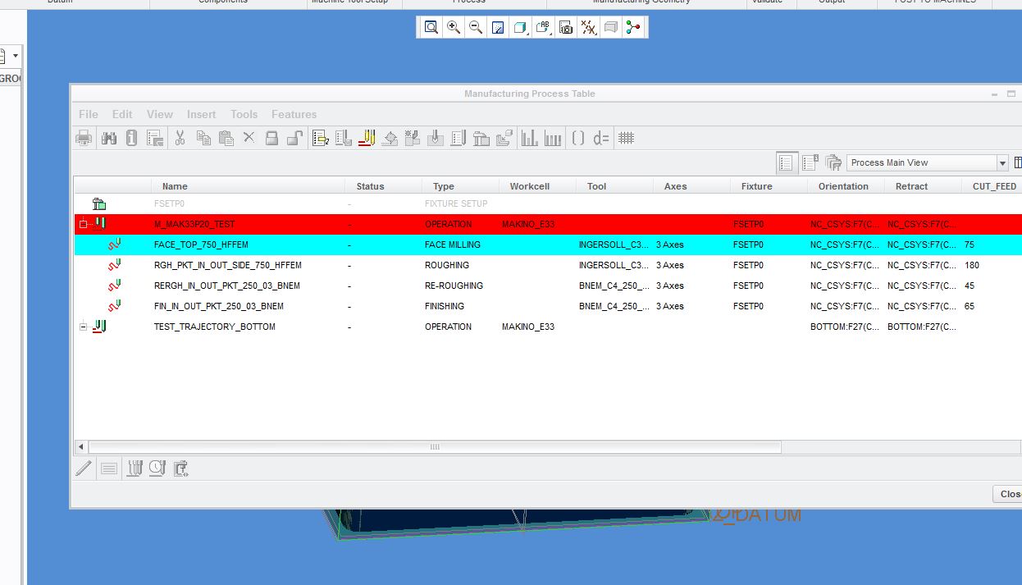The image size is (1022, 585).
Task: Click the brackets parameters icon
Action: coord(578,139)
